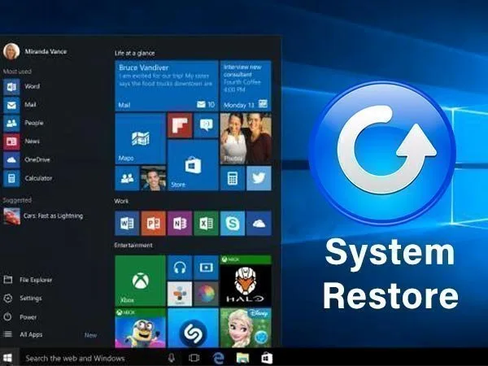Open the feedback speech-bubble tile
Image resolution: width=488 pixels, height=366 pixels.
[206, 125]
